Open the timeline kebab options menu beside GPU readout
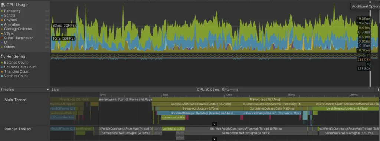380x141 pixels. point(378,90)
